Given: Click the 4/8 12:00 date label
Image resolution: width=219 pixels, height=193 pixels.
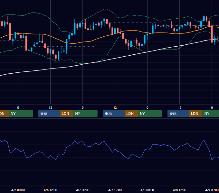Looking at the screenshot, I should [x=179, y=190].
